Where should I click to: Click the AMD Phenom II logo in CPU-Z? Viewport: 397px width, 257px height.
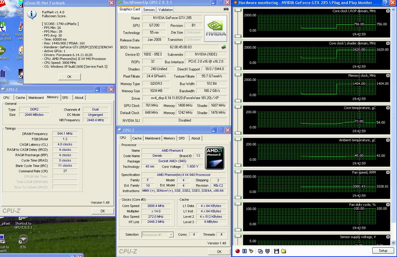click(x=214, y=158)
